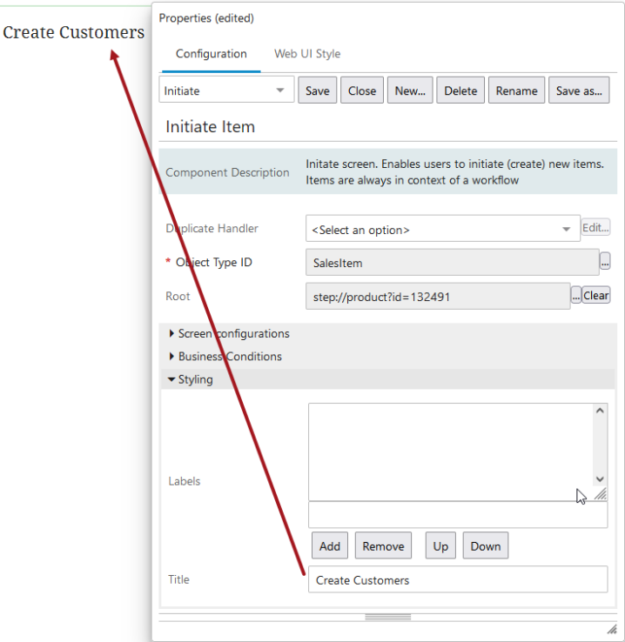The image size is (625, 642).
Task: Click the Save button
Action: pyautogui.click(x=318, y=90)
